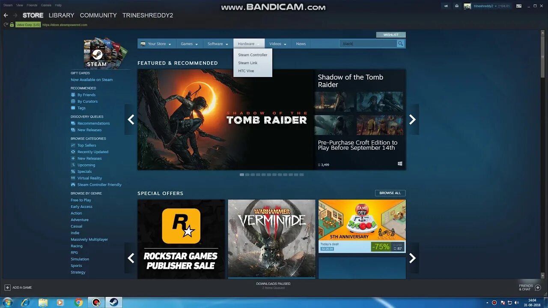Open the announcements megaphone icon

(x=446, y=6)
